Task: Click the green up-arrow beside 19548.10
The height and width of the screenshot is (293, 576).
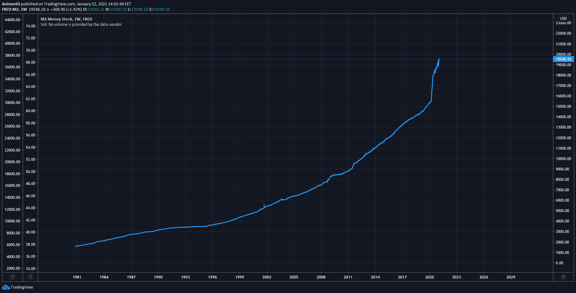Action: click(48, 9)
